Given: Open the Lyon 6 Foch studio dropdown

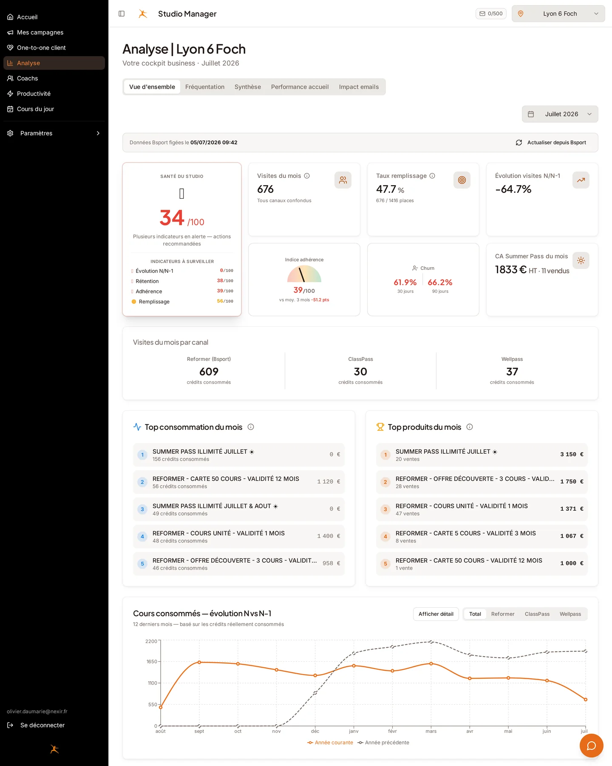Looking at the screenshot, I should click(x=558, y=14).
